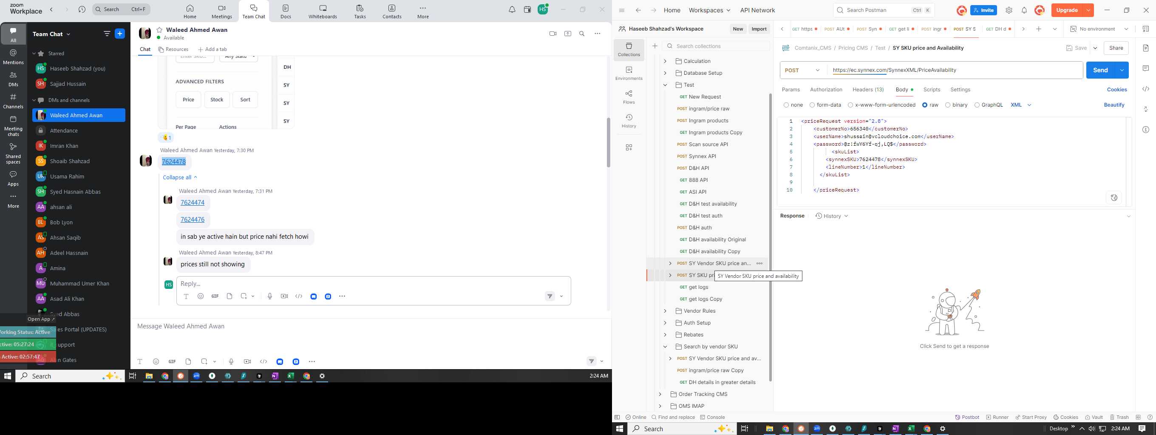This screenshot has width=1156, height=435.
Task: Click GIF icon in reply box
Action: pyautogui.click(x=215, y=296)
